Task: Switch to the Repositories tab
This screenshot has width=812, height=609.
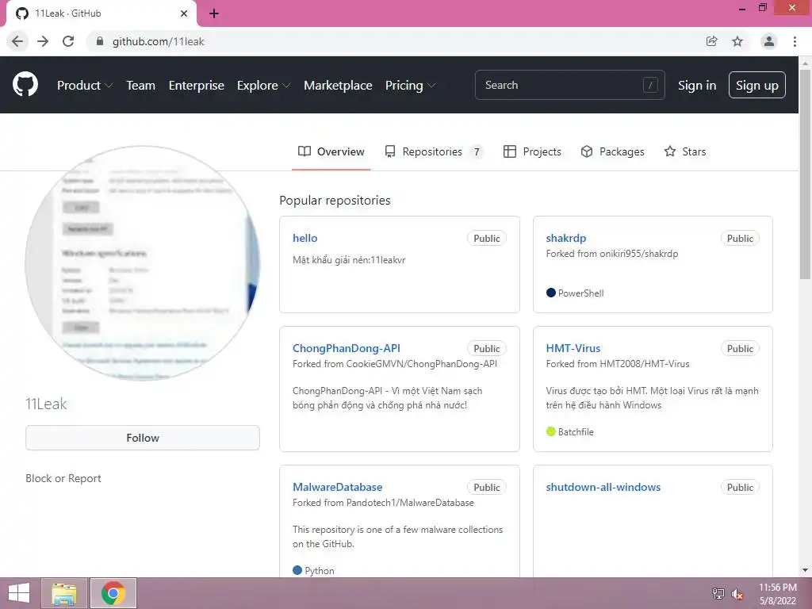Action: click(434, 151)
